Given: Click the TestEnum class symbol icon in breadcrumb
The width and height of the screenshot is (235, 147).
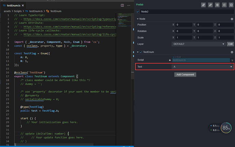Looking at the screenshot, I should click(x=48, y=11).
